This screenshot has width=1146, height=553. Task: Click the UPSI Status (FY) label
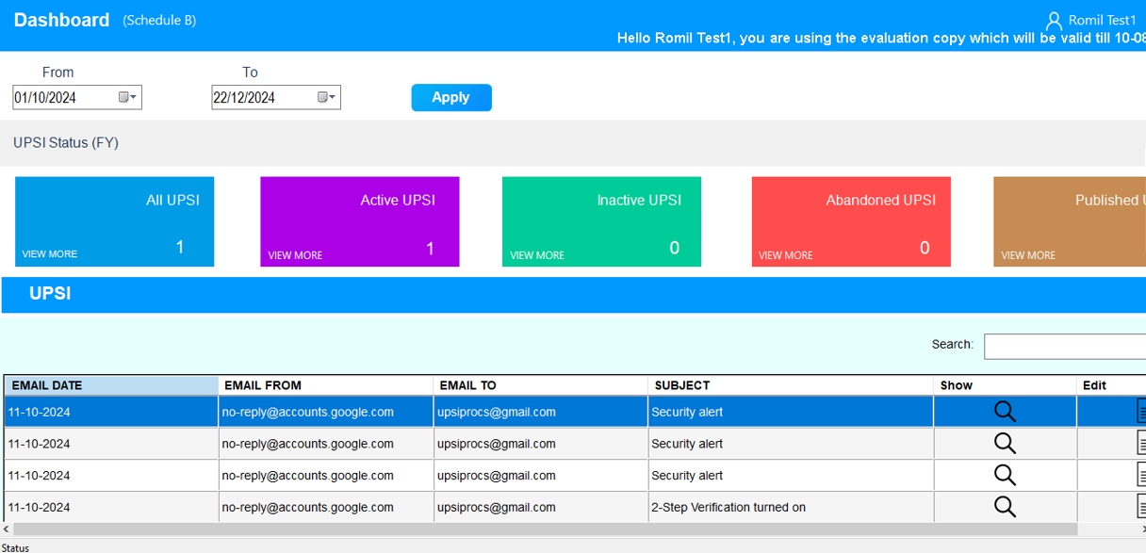point(66,143)
